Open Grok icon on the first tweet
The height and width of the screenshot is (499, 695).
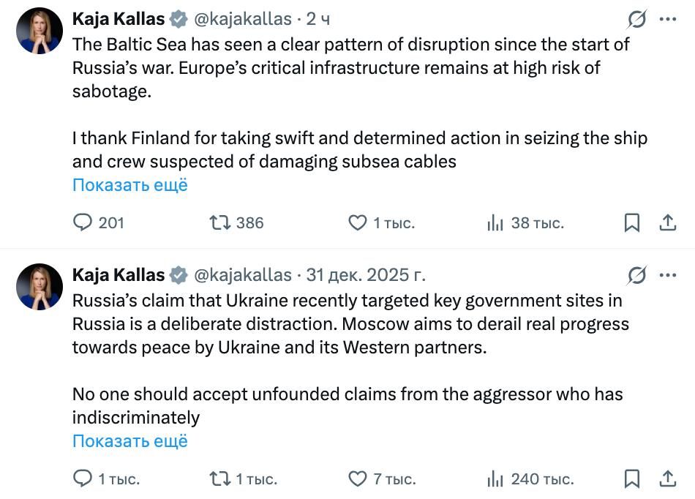[x=637, y=19]
